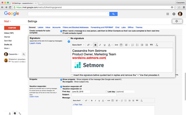Select Vacation responder off
The width and height of the screenshot is (186, 115).
(x=61, y=87)
